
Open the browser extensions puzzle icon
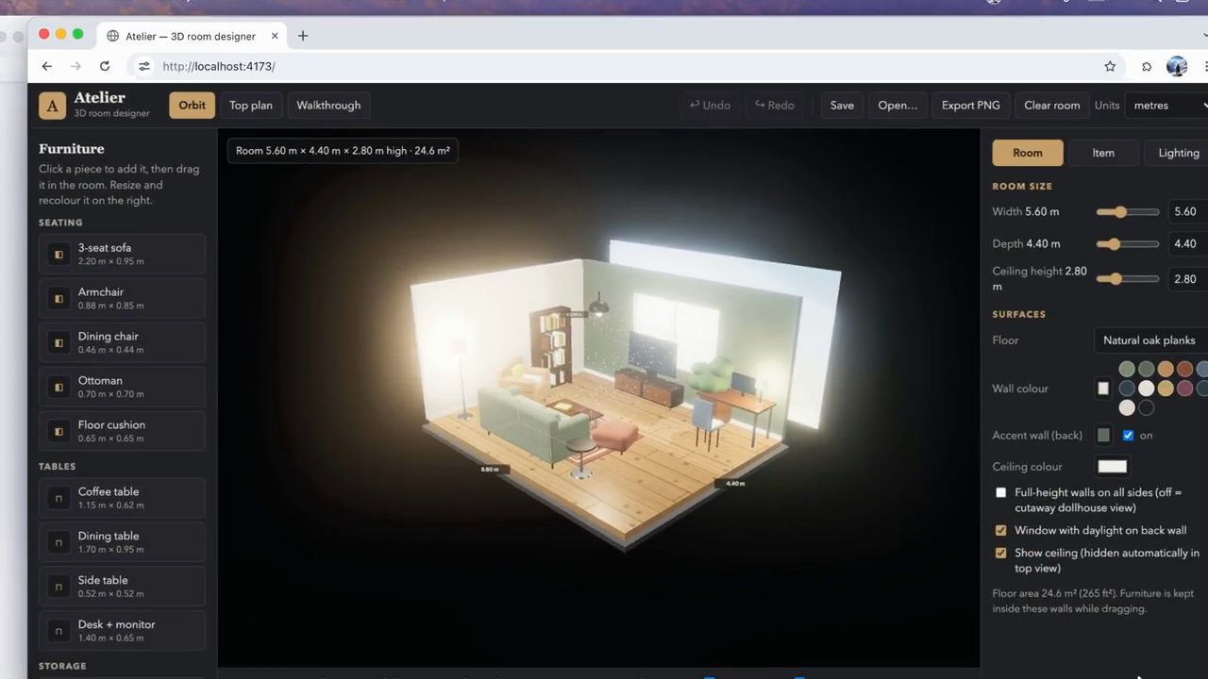coord(1147,66)
